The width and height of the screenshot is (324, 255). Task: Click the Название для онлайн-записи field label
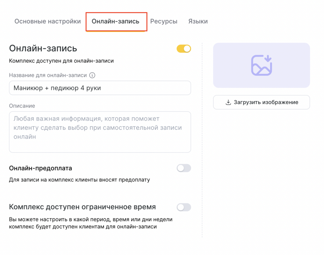48,75
